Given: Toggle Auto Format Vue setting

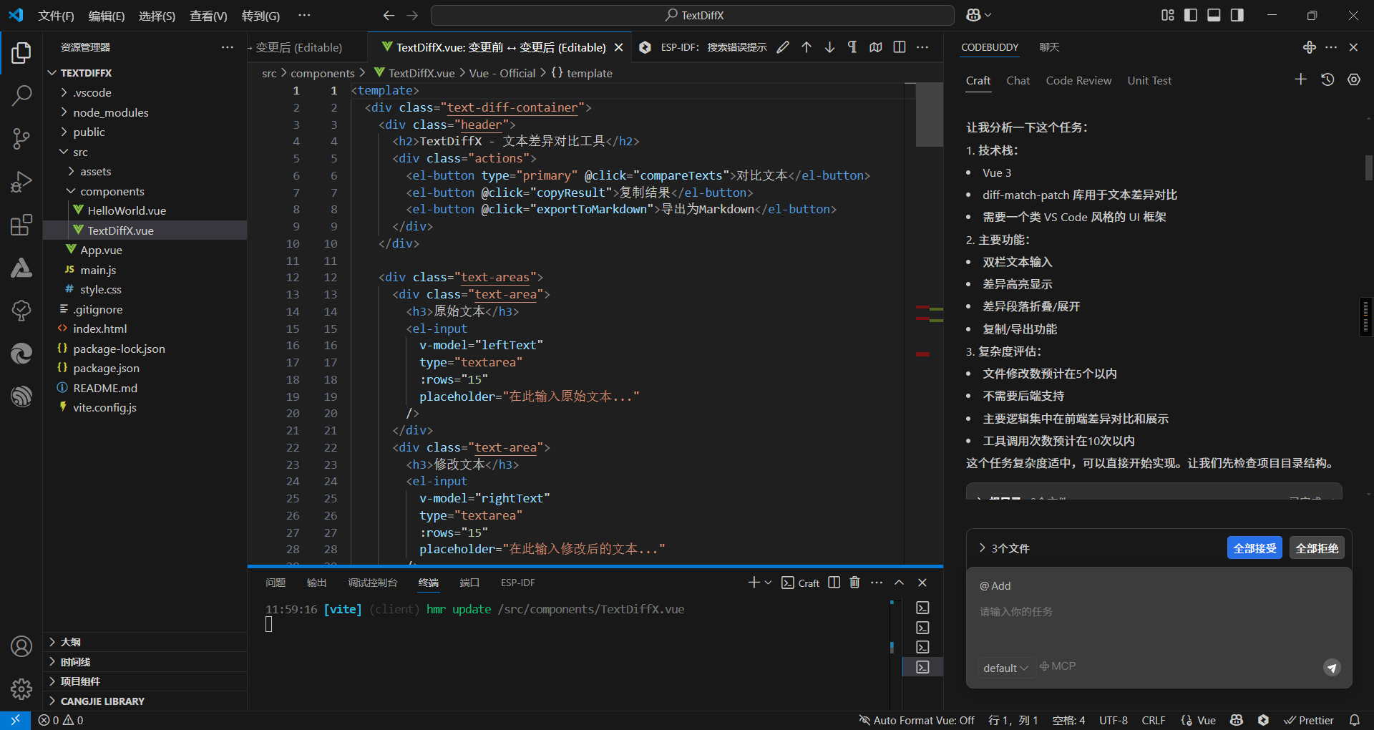Looking at the screenshot, I should [x=917, y=720].
